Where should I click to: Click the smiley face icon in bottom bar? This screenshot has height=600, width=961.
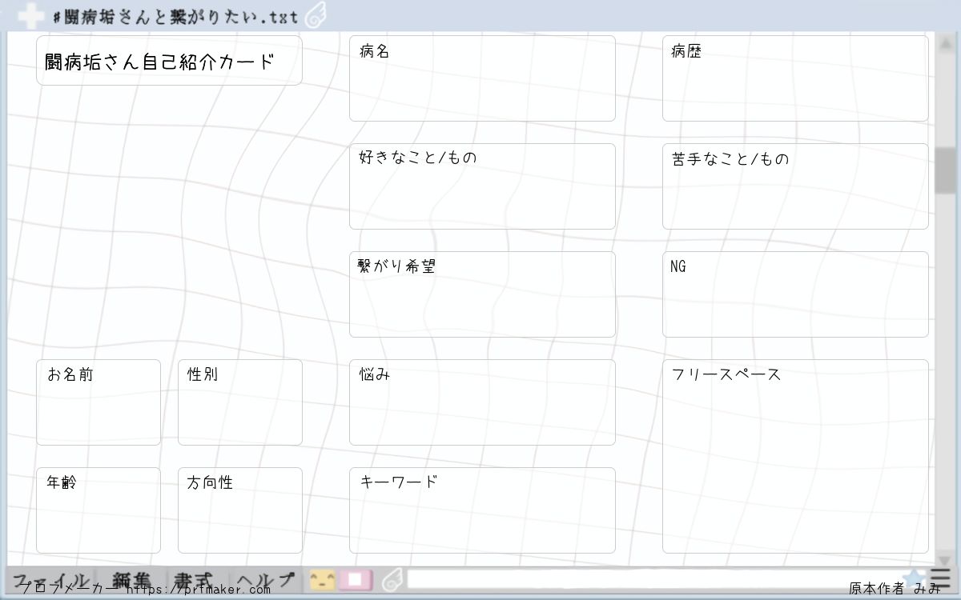(322, 580)
